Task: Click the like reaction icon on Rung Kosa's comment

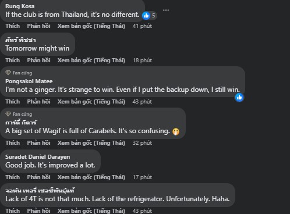Action: [146, 16]
